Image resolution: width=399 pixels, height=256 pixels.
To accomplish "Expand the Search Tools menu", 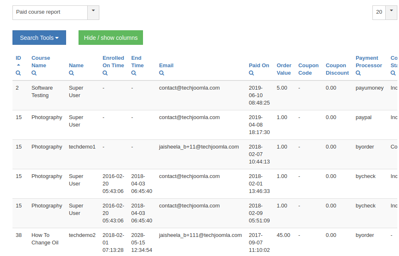I will [39, 38].
